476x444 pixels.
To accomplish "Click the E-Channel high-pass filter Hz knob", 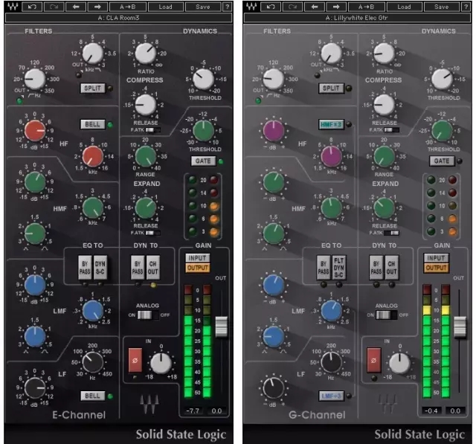I will point(35,79).
